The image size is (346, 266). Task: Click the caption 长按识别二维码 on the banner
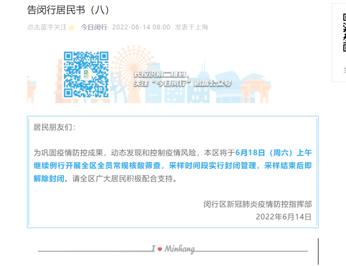pos(162,75)
